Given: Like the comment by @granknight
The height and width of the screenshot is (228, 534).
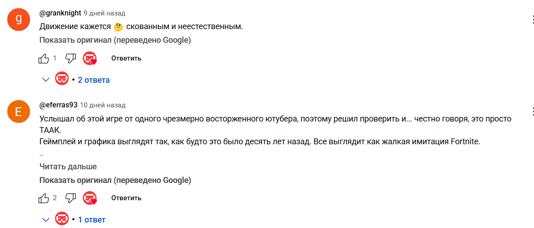Looking at the screenshot, I should coord(44,59).
